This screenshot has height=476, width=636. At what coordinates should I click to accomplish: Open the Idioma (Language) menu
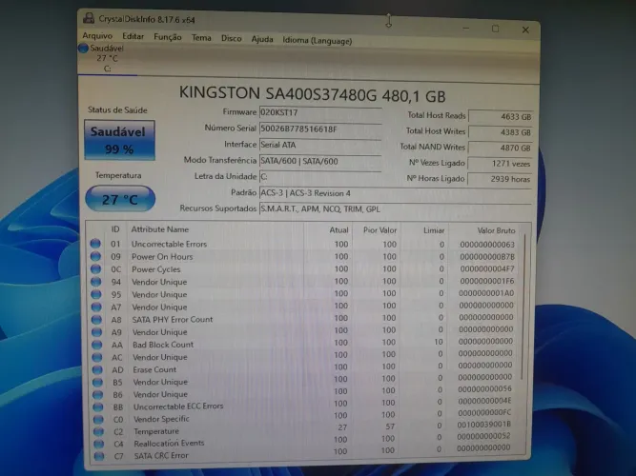(318, 41)
